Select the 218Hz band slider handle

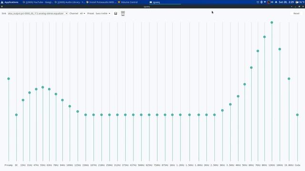(102, 115)
